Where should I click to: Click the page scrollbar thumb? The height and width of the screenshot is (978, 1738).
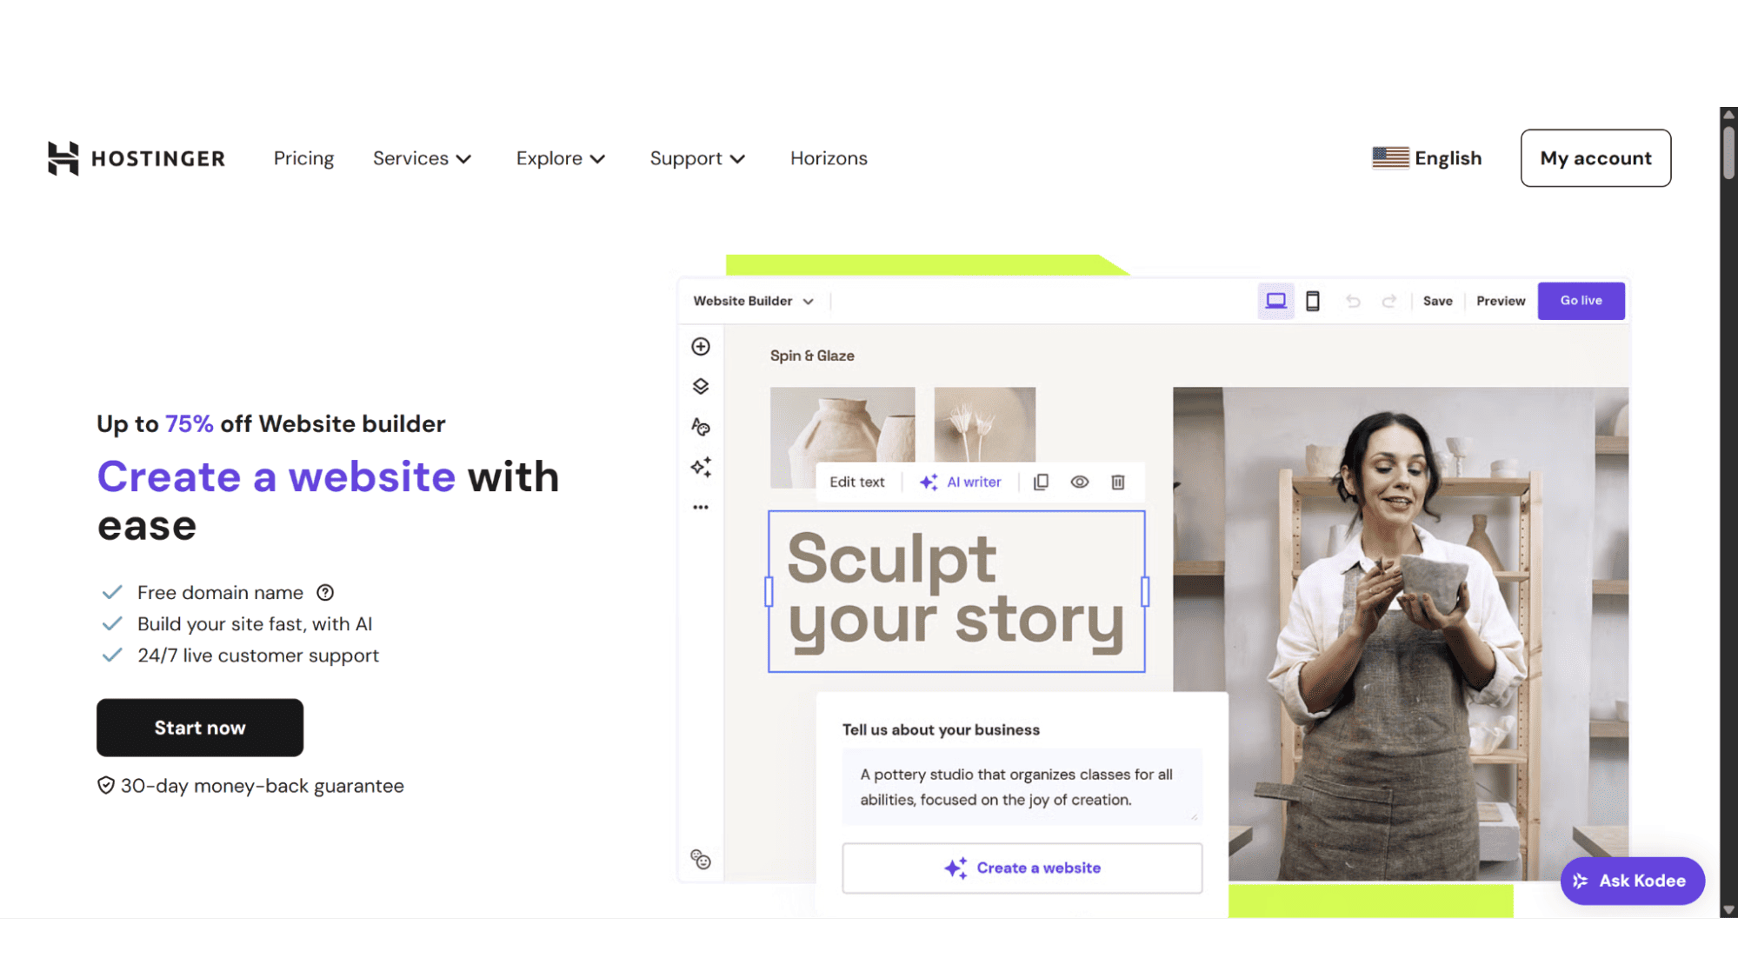coord(1728,152)
